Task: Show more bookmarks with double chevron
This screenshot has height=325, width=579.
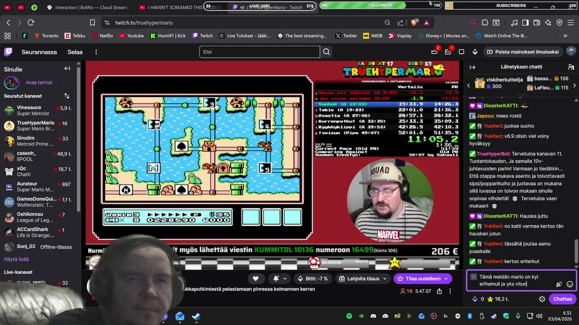Action: 565,36
